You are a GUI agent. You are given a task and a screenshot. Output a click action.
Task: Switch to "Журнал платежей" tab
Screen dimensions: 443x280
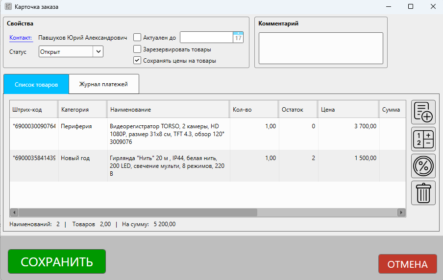[x=103, y=84]
